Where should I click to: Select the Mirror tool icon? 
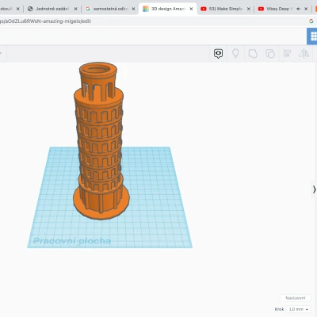(304, 53)
